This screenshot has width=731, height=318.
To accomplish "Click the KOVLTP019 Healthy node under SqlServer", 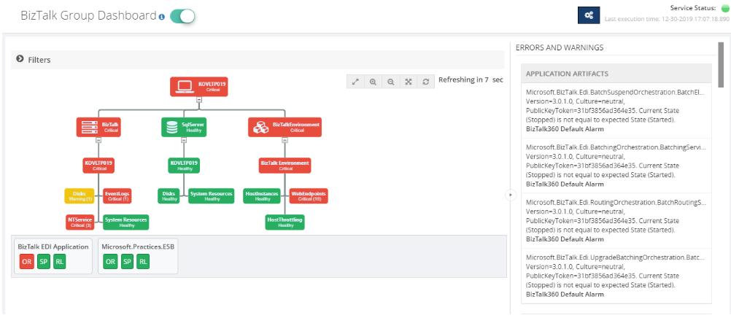I will [184, 166].
